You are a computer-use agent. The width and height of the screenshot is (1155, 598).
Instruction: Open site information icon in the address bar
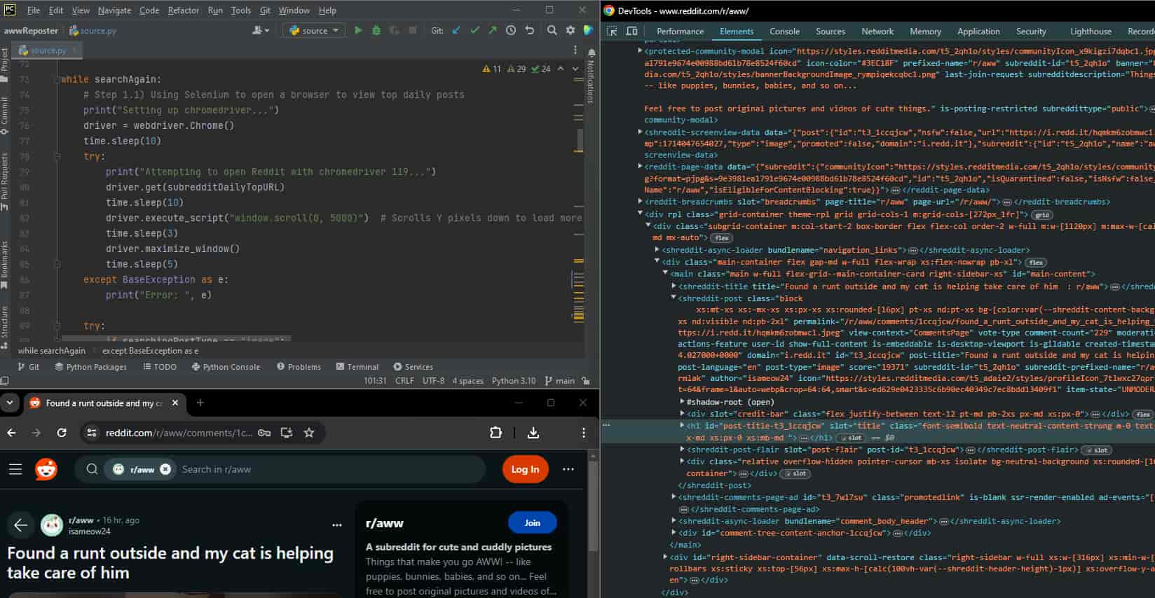[x=92, y=433]
